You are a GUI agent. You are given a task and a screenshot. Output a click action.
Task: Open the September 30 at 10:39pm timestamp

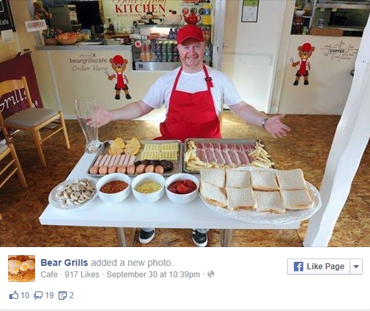tap(153, 275)
